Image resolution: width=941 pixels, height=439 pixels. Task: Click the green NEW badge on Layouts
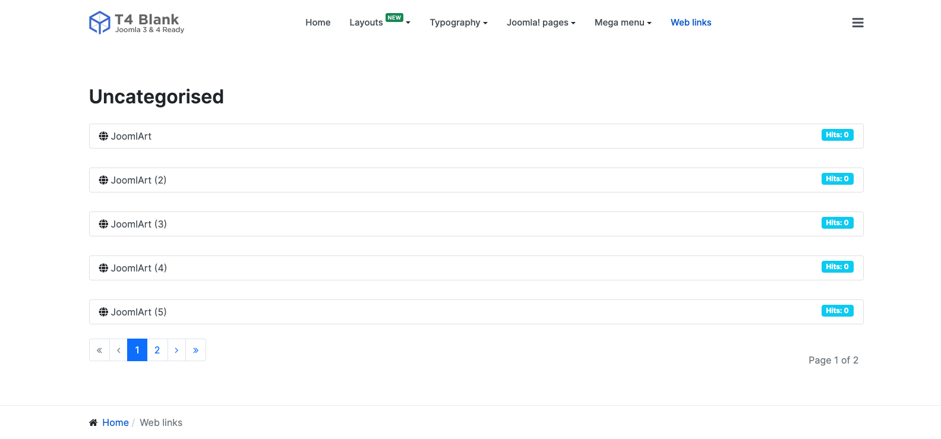[394, 18]
